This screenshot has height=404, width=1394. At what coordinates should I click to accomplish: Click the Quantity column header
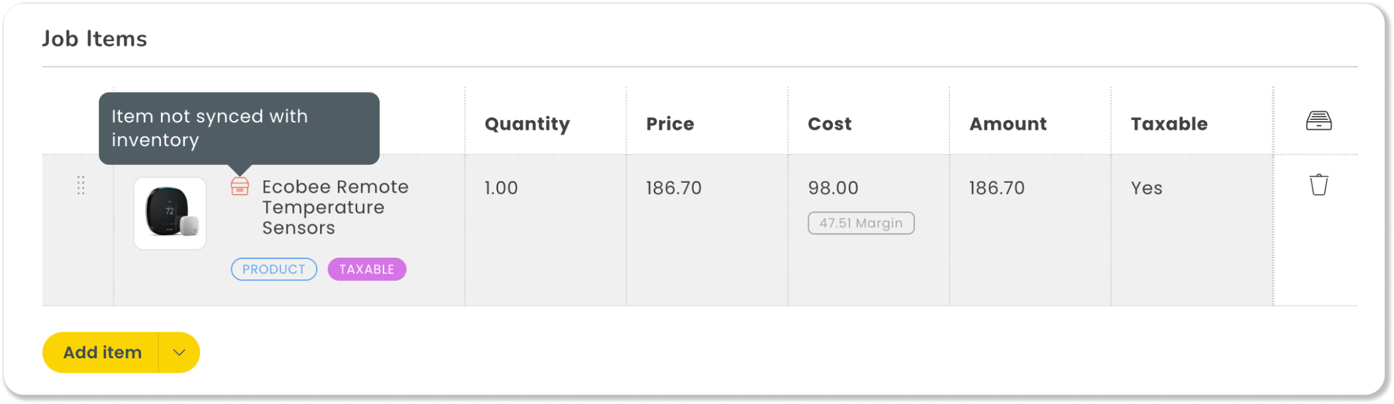pos(527,124)
